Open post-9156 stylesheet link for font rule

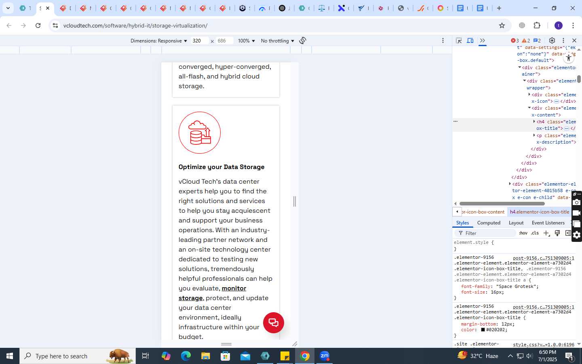click(544, 258)
